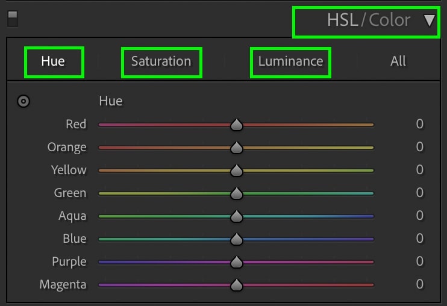
Task: Switch panel to Color mode in header
Action: [x=389, y=20]
